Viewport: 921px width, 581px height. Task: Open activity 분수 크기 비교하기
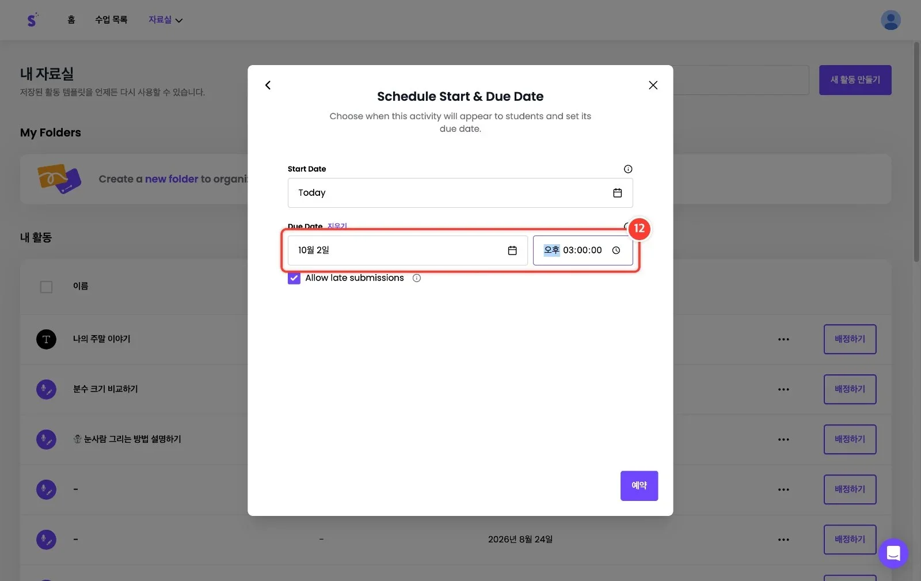pyautogui.click(x=105, y=389)
